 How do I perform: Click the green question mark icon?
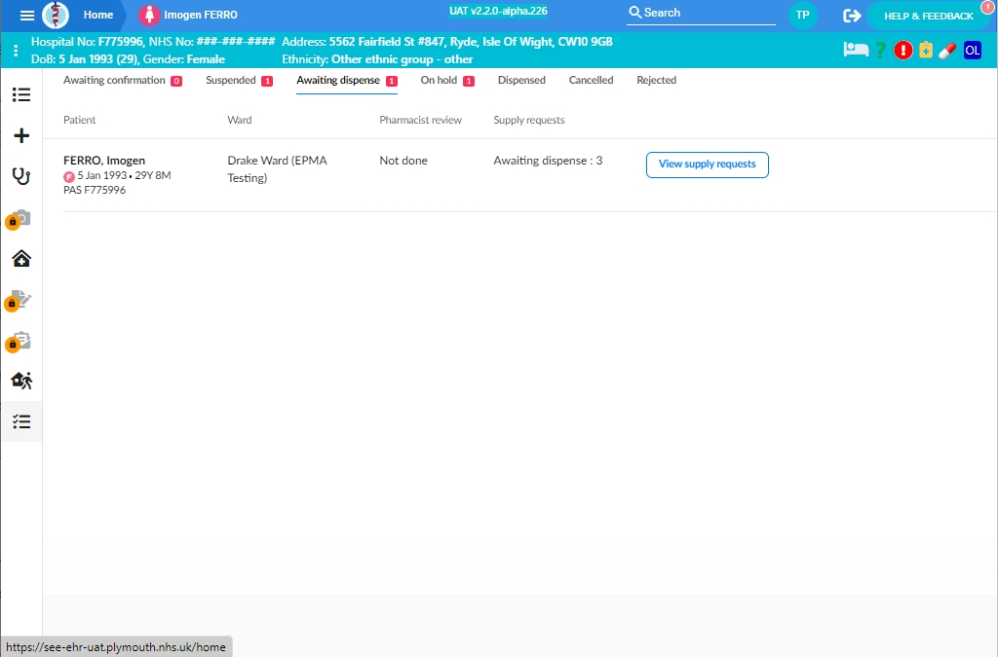(880, 51)
